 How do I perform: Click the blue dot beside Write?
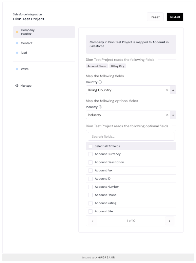[17, 69]
